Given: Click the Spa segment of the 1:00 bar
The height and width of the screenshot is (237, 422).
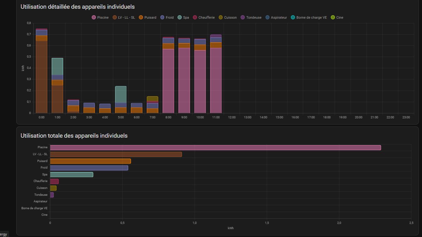Looking at the screenshot, I should (x=57, y=66).
